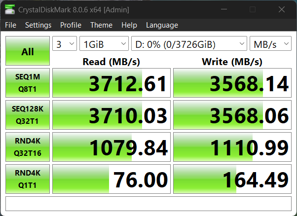This screenshot has height=216, width=297.
Task: Expand the test count dropdown showing 3
Action: 65,44
